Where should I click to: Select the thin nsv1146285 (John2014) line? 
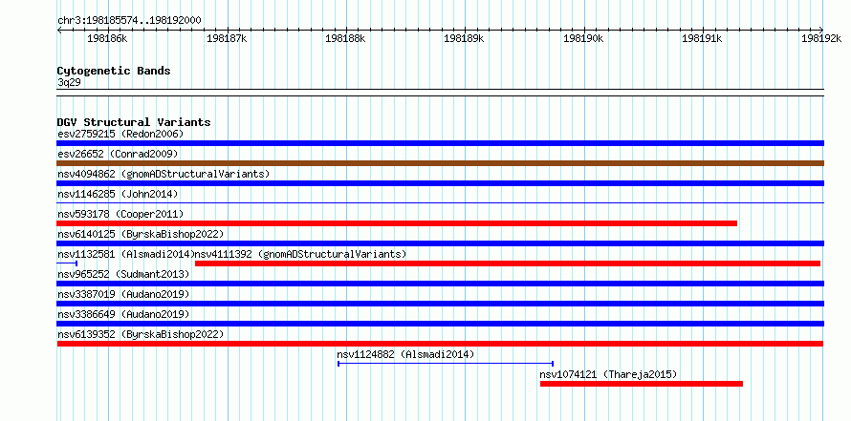[440, 203]
